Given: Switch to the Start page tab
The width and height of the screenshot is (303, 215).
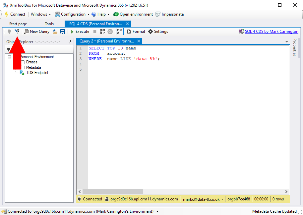Looking at the screenshot, I should (x=18, y=24).
